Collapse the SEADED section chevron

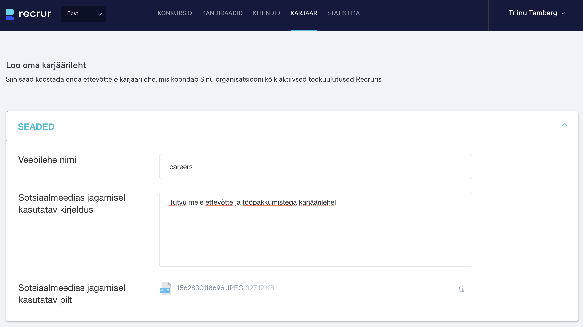coord(564,125)
